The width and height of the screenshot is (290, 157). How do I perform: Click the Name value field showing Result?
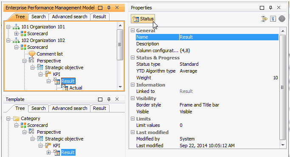pyautogui.click(x=229, y=37)
